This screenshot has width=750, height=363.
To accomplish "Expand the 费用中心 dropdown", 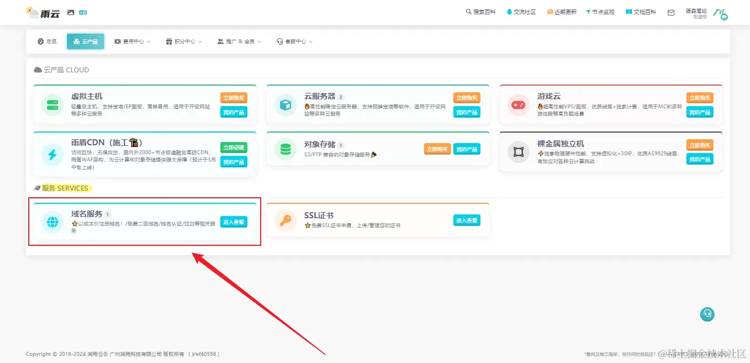I will point(132,41).
